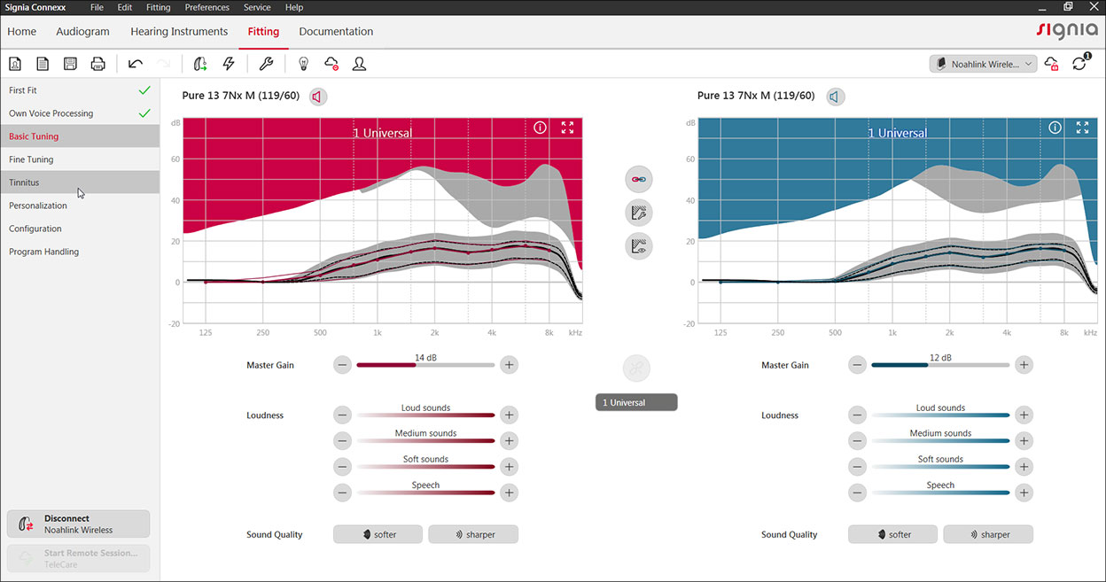Open Program Handling in sidebar

(x=80, y=252)
